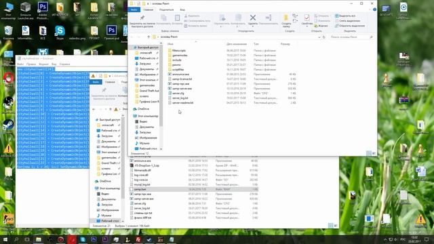This screenshot has height=244, width=434.
Task: Switch to large icons view in основы Pawn window
Action: [x=374, y=153]
